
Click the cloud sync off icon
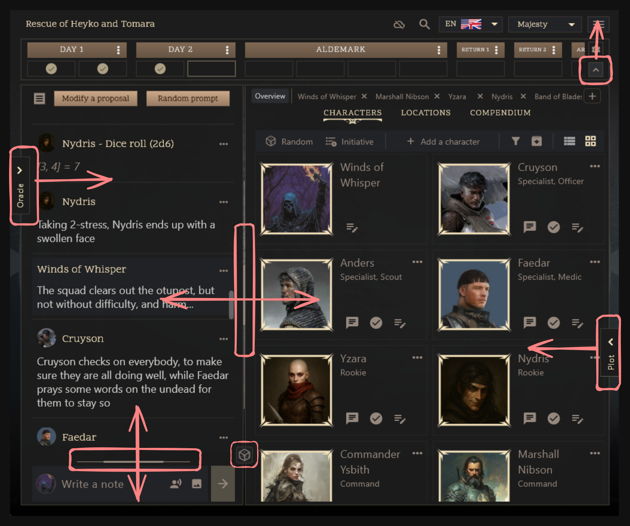tap(399, 24)
